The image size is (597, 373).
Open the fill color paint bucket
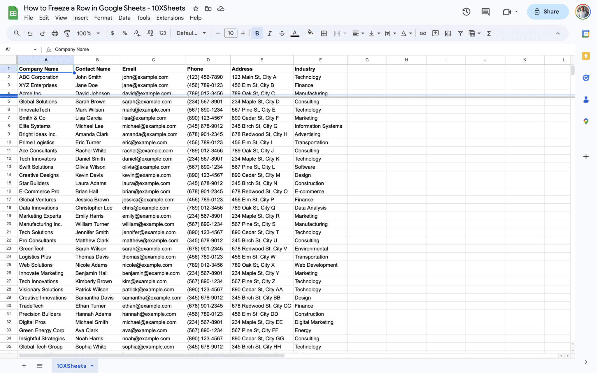pyautogui.click(x=310, y=33)
